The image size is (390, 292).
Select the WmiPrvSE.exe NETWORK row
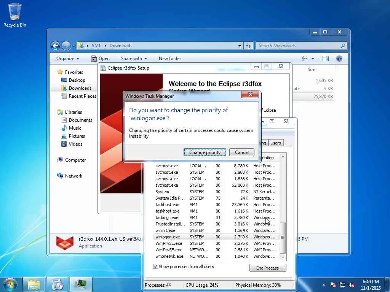pyautogui.click(x=216, y=250)
